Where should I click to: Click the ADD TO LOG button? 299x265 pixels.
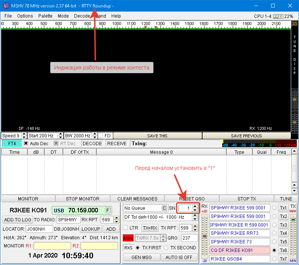(x=18, y=219)
